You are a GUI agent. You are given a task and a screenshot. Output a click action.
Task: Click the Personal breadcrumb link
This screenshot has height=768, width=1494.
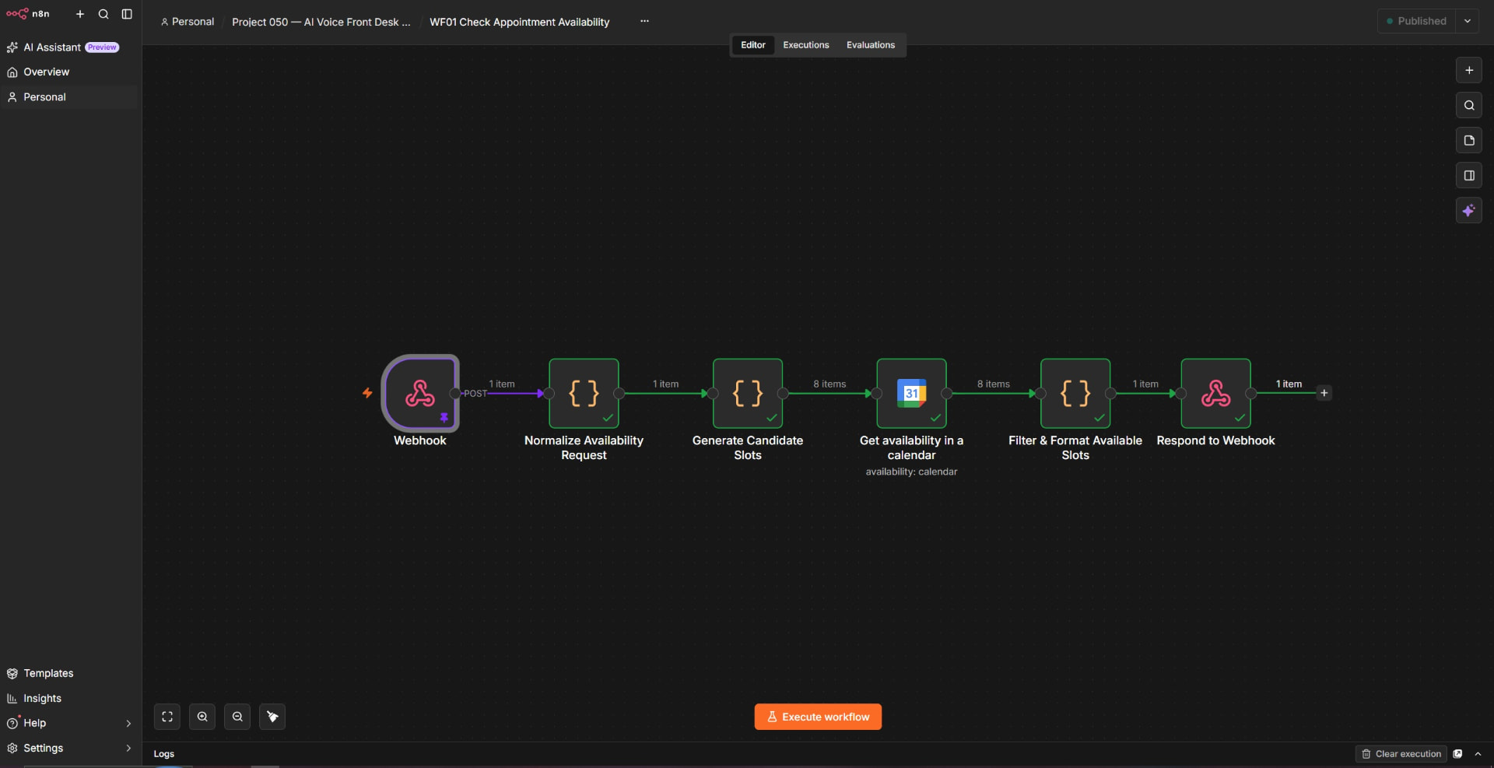click(x=188, y=22)
